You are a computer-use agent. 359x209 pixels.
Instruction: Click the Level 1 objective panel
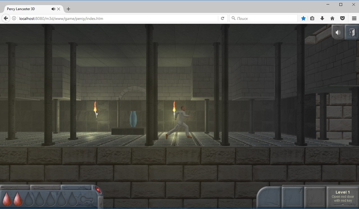click(343, 197)
